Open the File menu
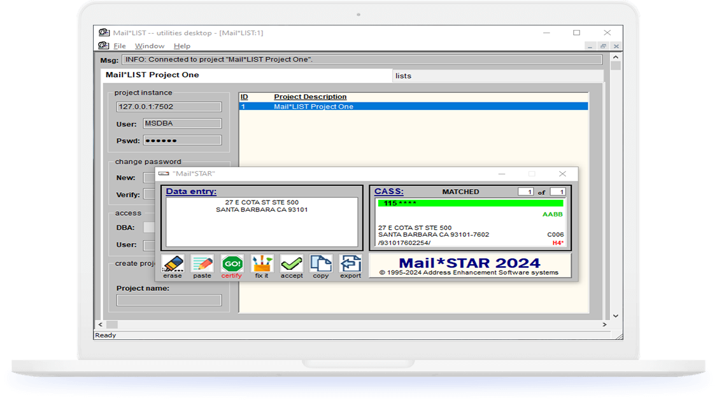This screenshot has width=717, height=401. pyautogui.click(x=120, y=46)
